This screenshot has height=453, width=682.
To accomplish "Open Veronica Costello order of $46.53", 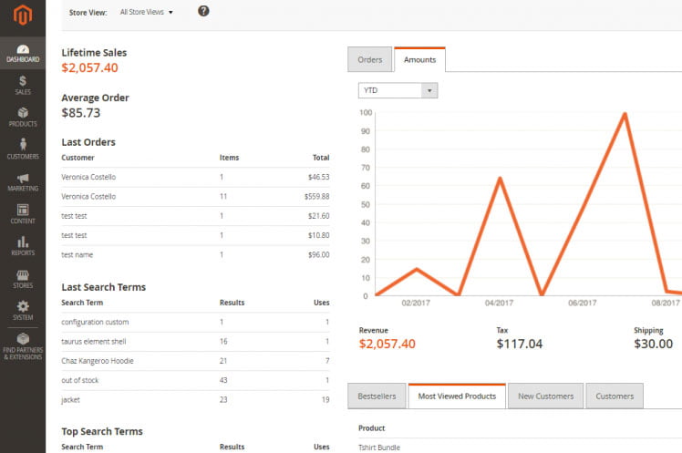I will [195, 178].
